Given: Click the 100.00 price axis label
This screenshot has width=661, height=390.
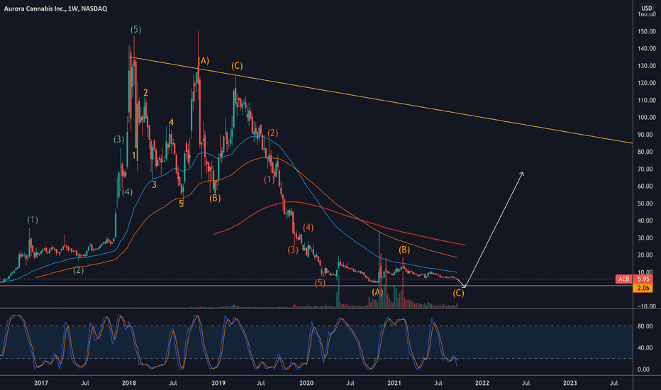Looking at the screenshot, I should coord(647,118).
